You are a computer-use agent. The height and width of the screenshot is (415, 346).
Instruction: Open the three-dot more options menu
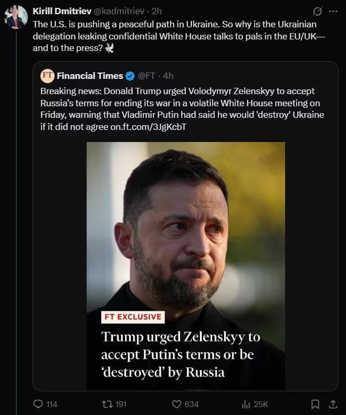pos(333,12)
